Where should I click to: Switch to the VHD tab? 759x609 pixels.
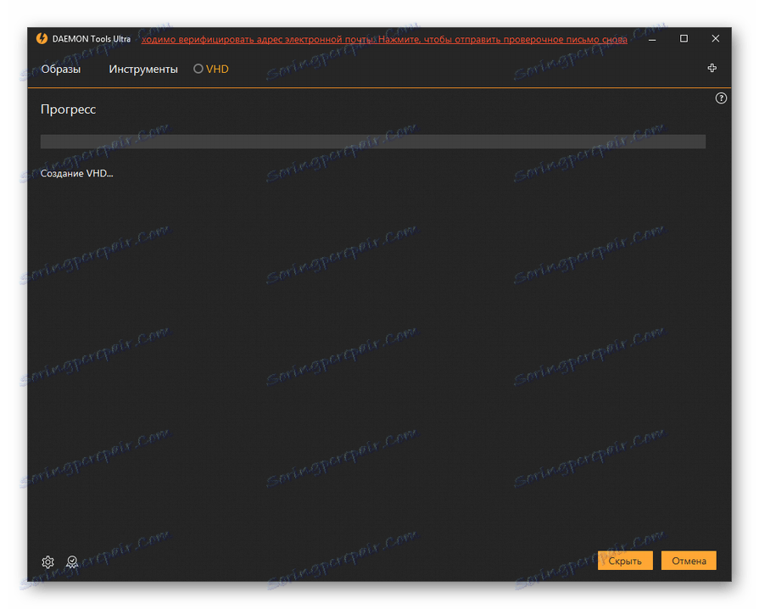(211, 70)
